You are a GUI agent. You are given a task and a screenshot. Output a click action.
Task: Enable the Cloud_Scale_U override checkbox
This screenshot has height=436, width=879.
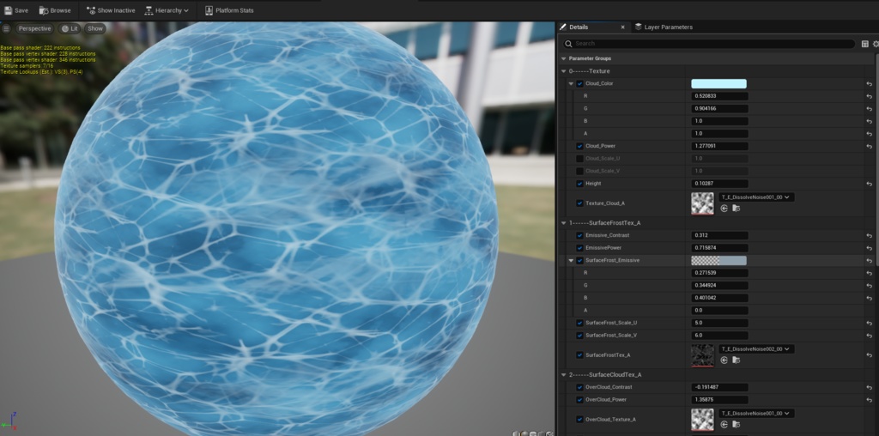[579, 159]
